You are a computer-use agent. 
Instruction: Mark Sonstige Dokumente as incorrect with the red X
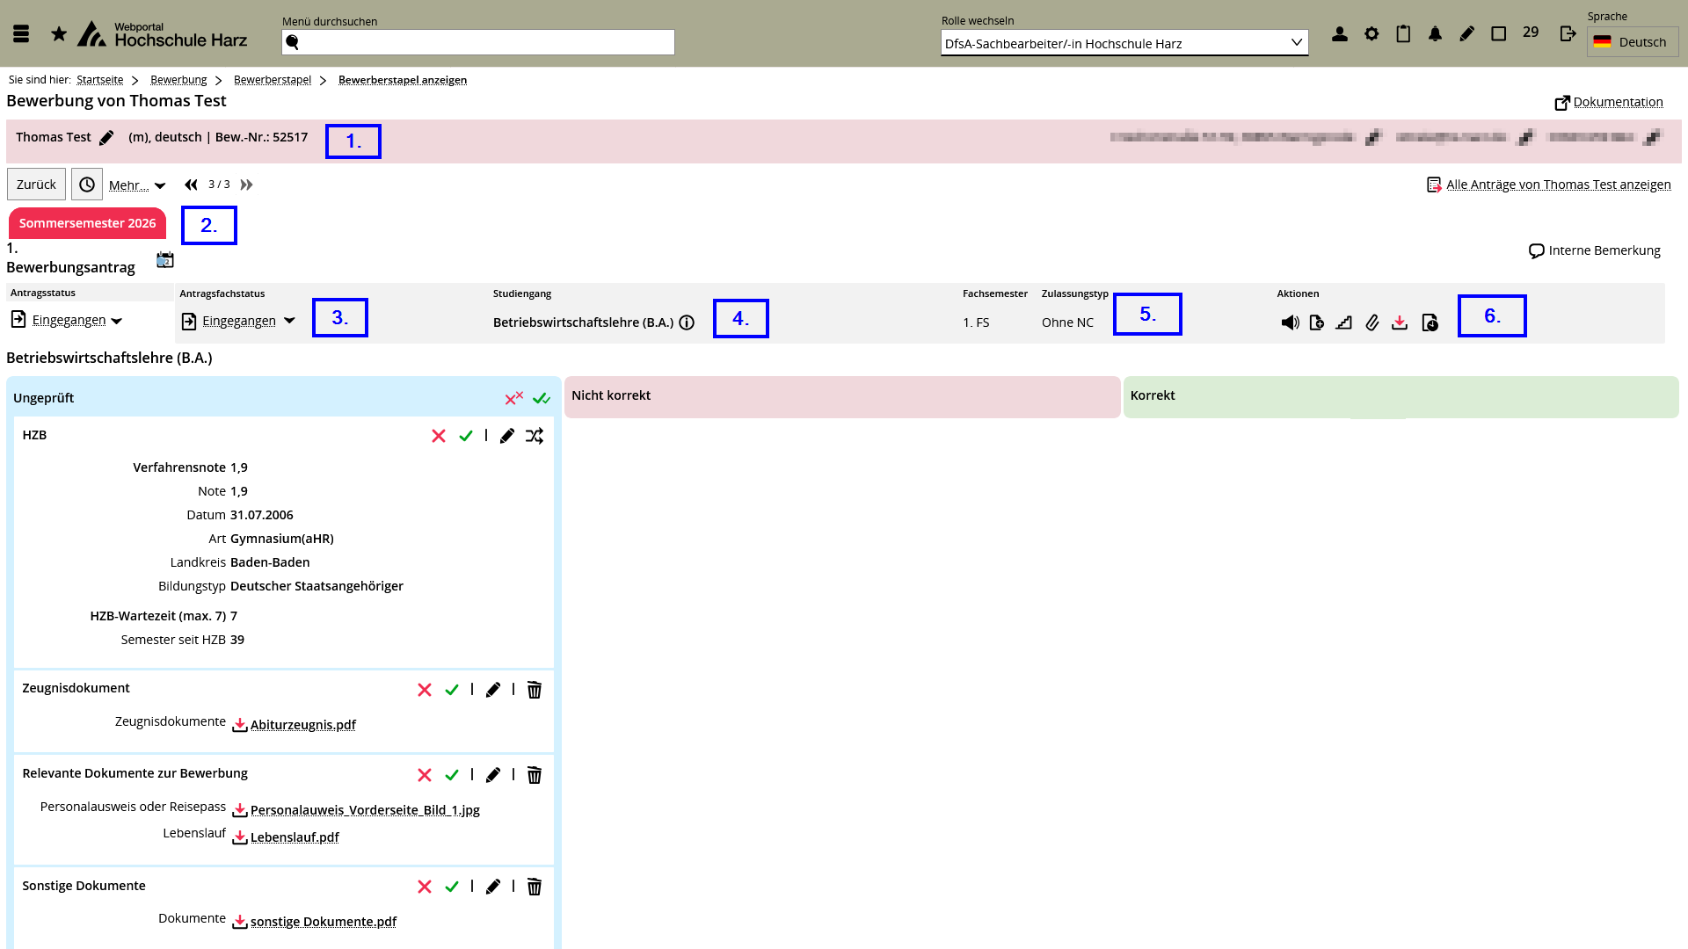(x=425, y=887)
